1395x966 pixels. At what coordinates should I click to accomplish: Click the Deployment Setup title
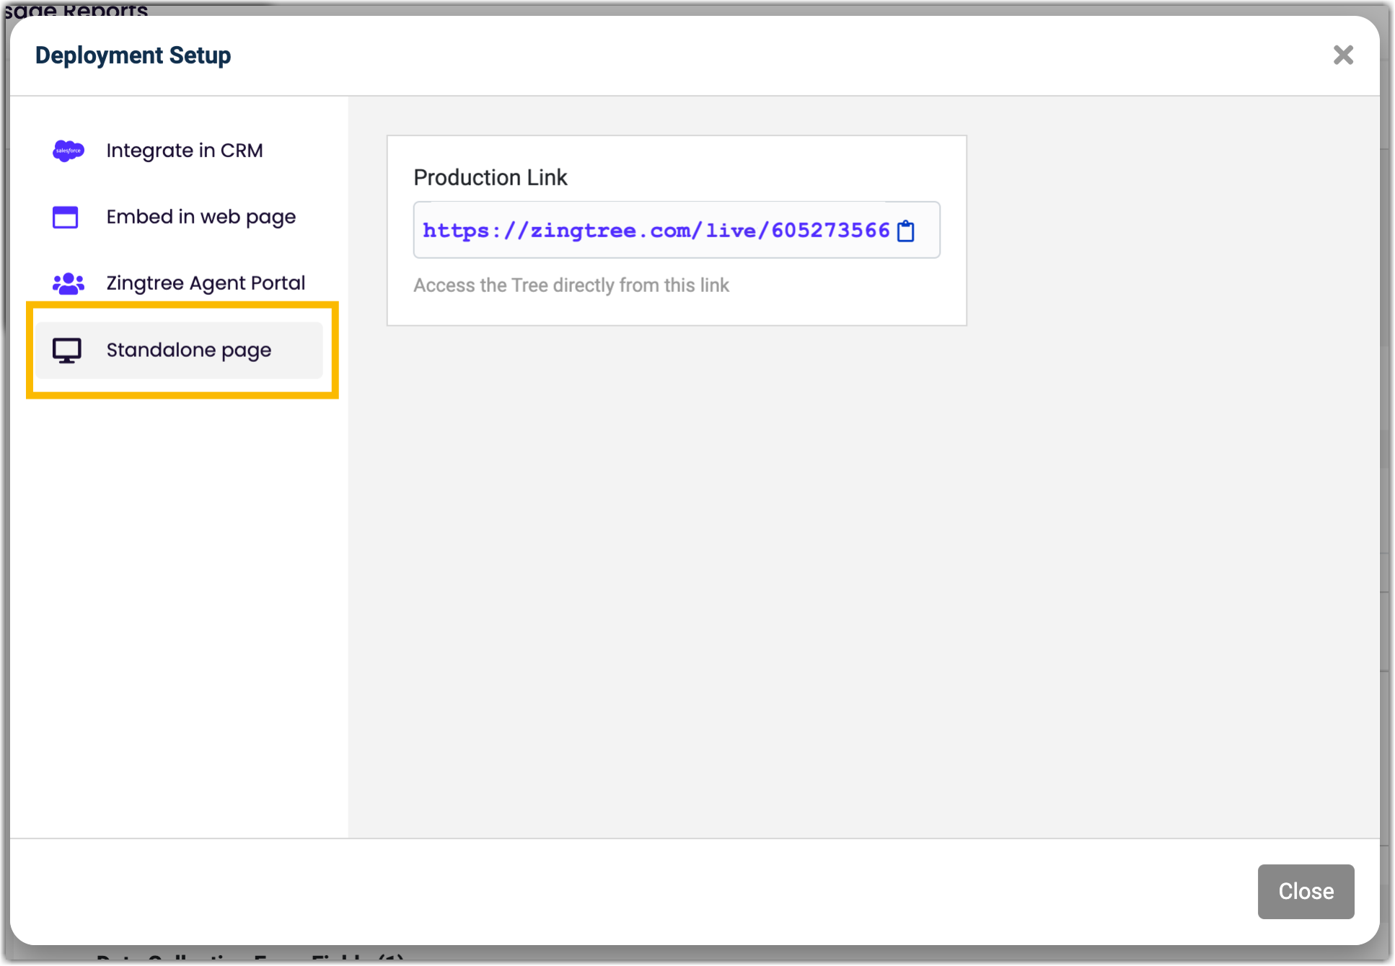(x=133, y=56)
